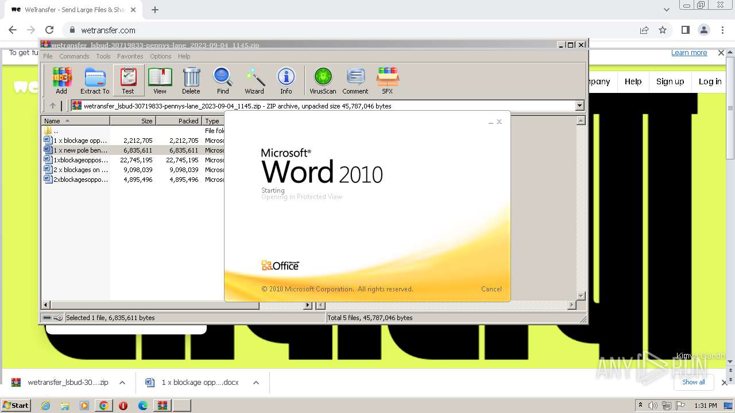Click disk drive icon in WinRAR status bar

click(x=47, y=318)
